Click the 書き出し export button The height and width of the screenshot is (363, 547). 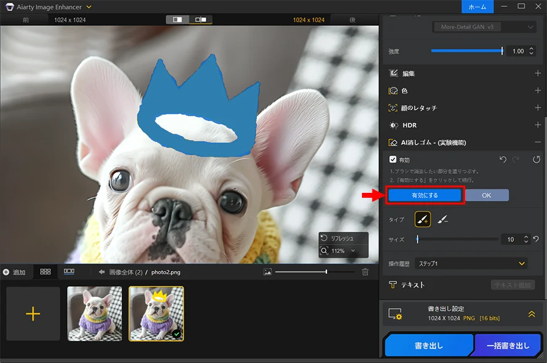pyautogui.click(x=428, y=345)
